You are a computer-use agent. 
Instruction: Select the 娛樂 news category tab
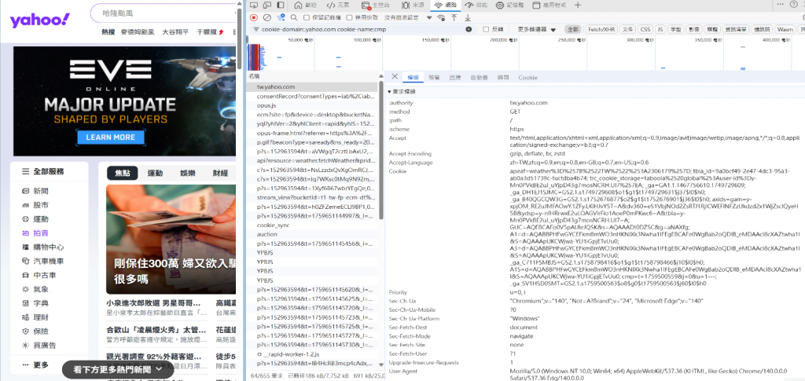188,174
